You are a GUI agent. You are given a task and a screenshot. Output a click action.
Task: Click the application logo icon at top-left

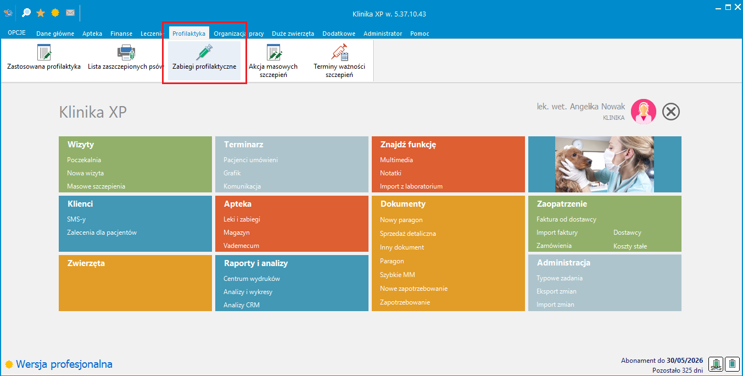[x=8, y=13]
